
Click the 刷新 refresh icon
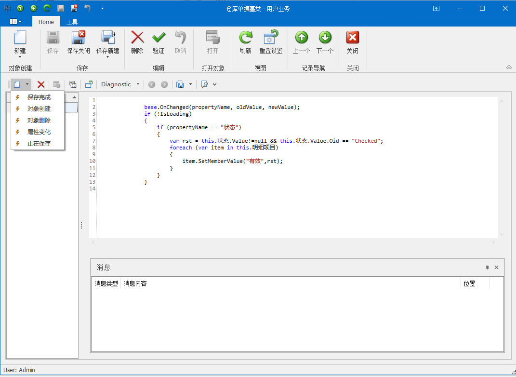tap(246, 37)
